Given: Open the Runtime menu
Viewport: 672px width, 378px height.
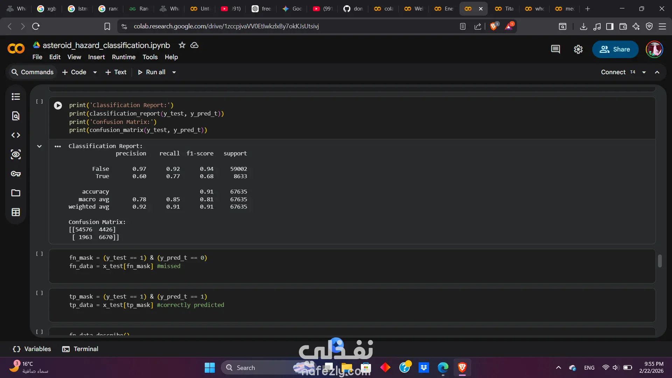Looking at the screenshot, I should [x=124, y=57].
